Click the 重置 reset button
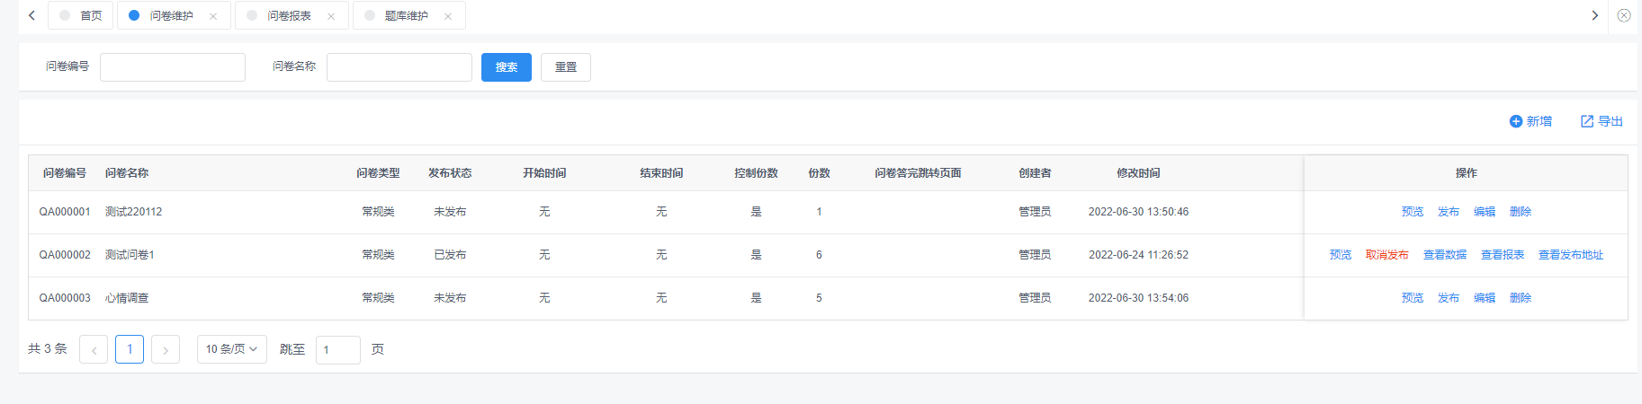Image resolution: width=1642 pixels, height=404 pixels. tap(566, 67)
